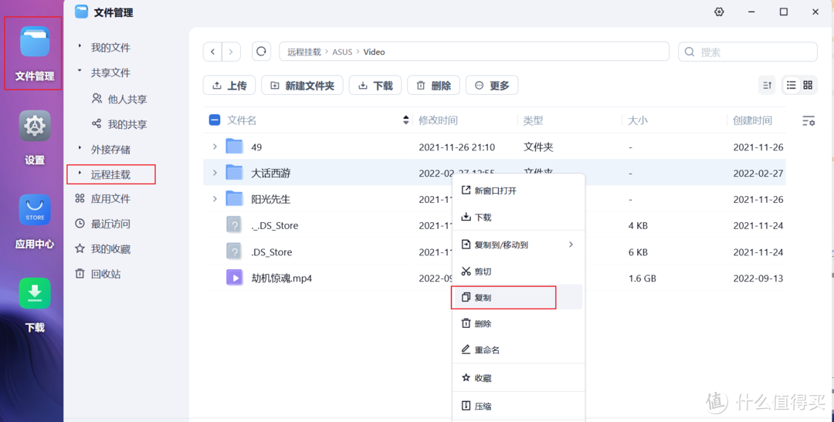Refresh the current folder listing
The width and height of the screenshot is (834, 422).
[x=261, y=52]
